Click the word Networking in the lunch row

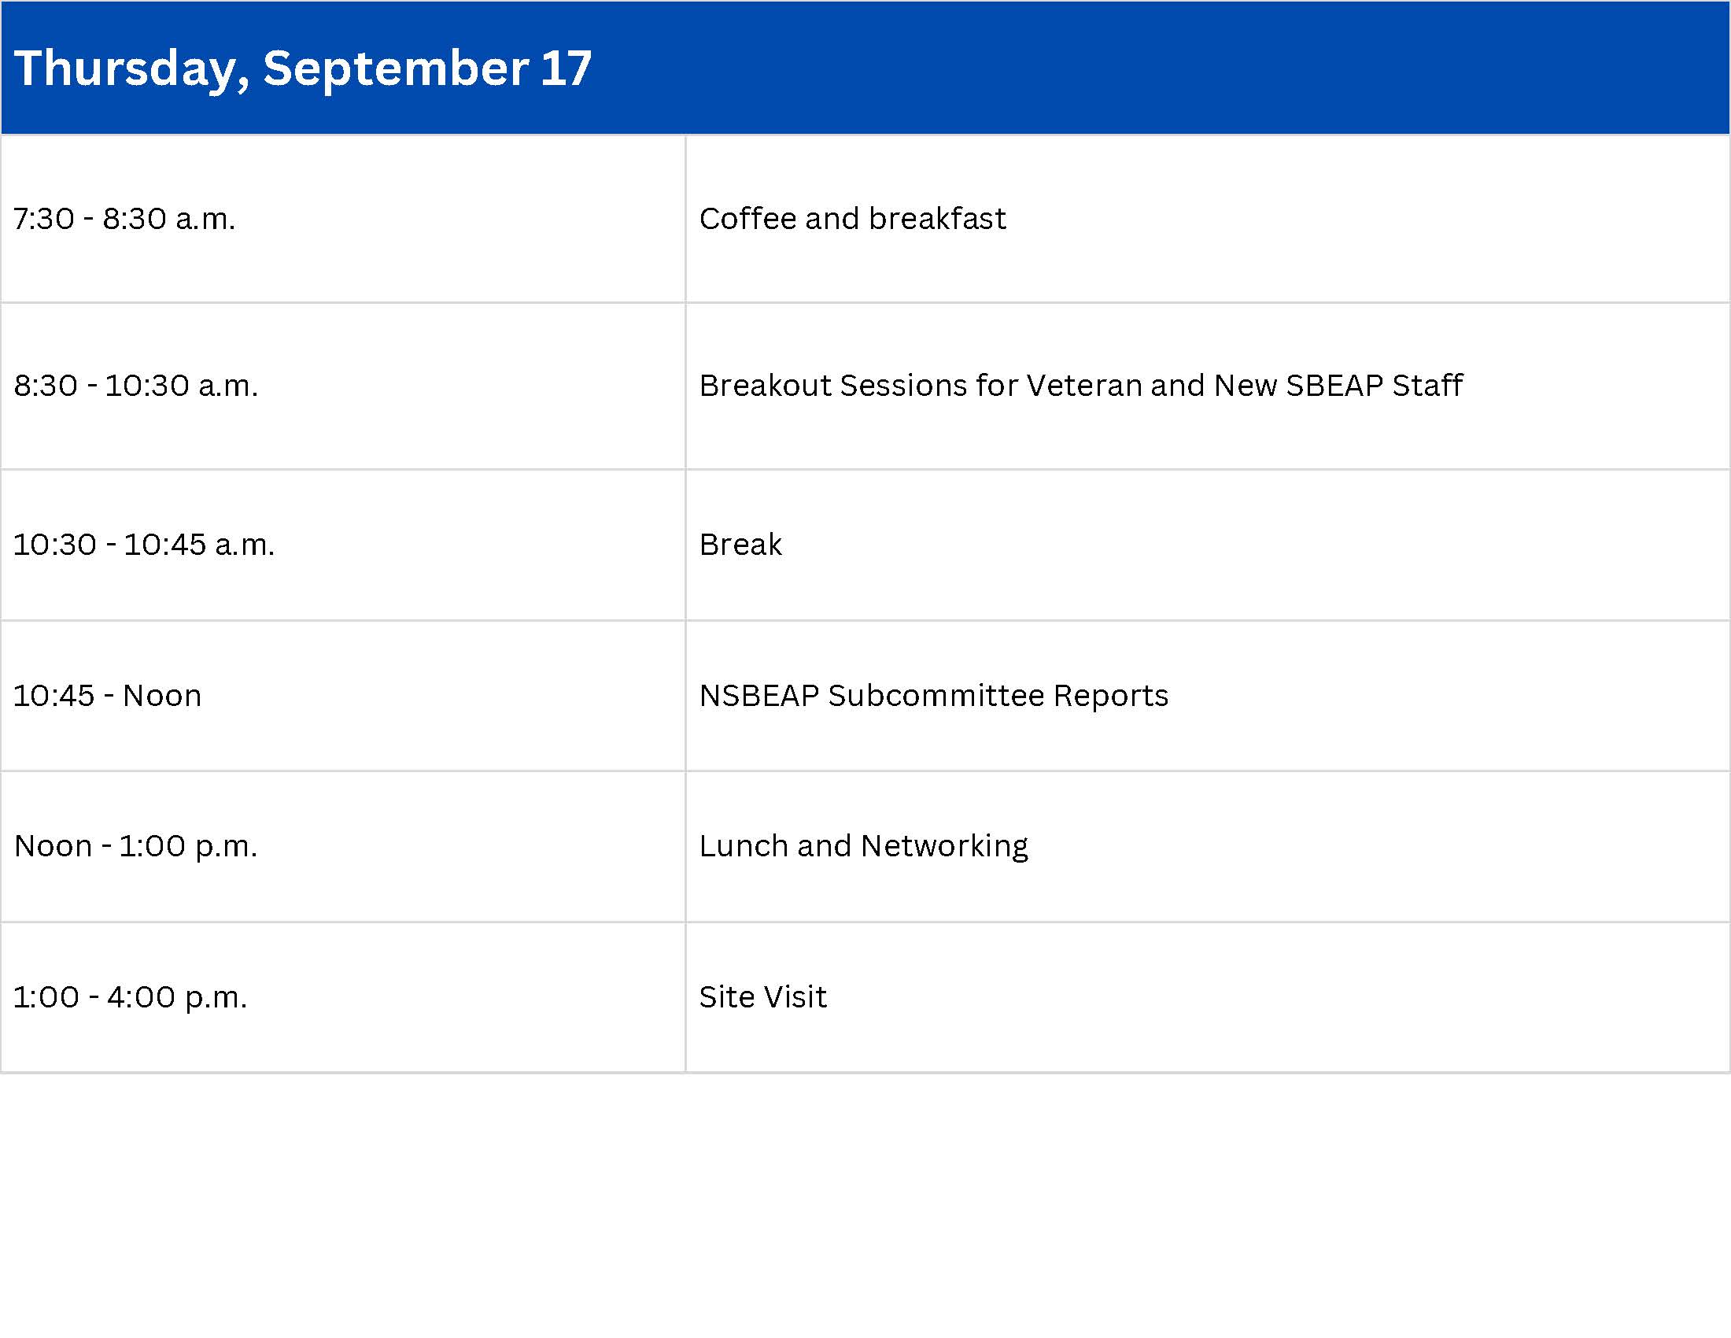point(945,847)
